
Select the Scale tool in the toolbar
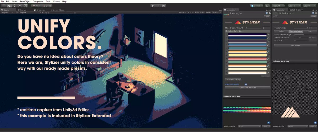20,6
